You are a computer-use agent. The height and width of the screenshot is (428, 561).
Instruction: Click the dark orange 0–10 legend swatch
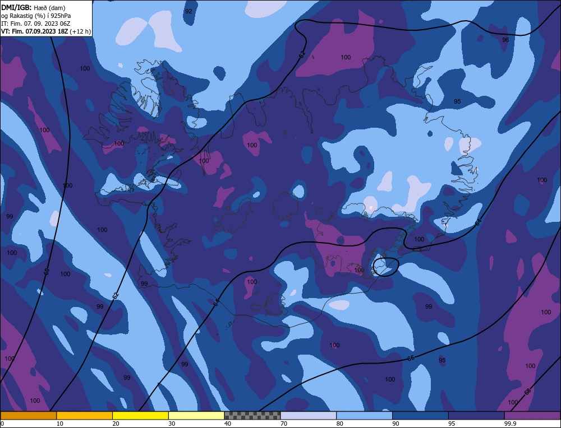(28, 416)
